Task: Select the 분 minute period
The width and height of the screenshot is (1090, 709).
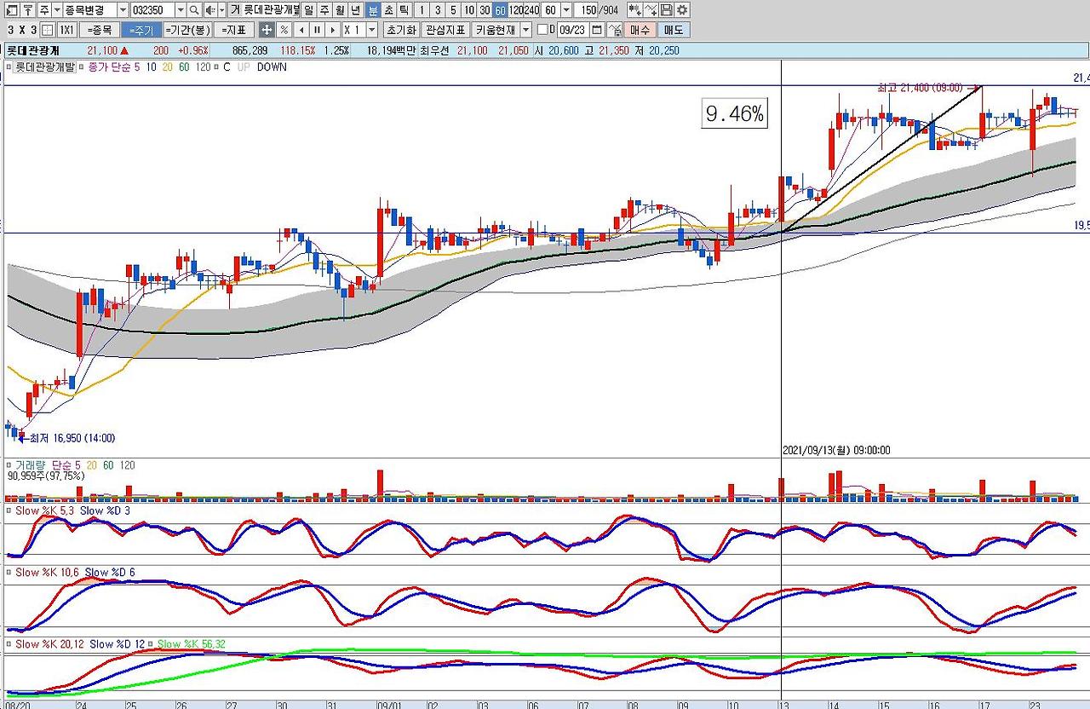Action: tap(372, 10)
